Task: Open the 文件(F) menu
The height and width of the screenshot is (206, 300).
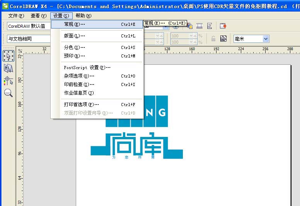Action: [x=16, y=16]
